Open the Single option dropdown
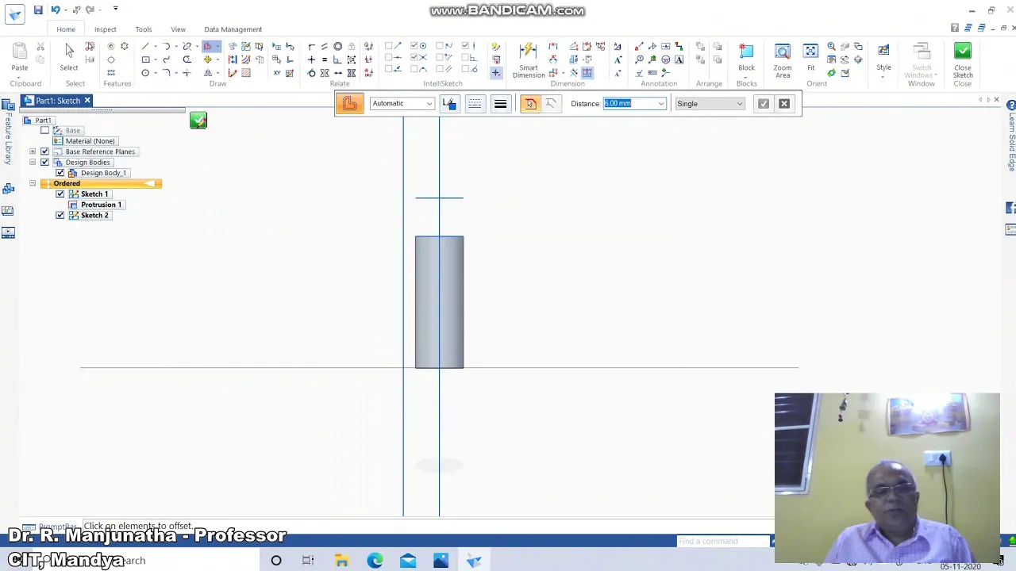The width and height of the screenshot is (1016, 571). pyautogui.click(x=740, y=104)
